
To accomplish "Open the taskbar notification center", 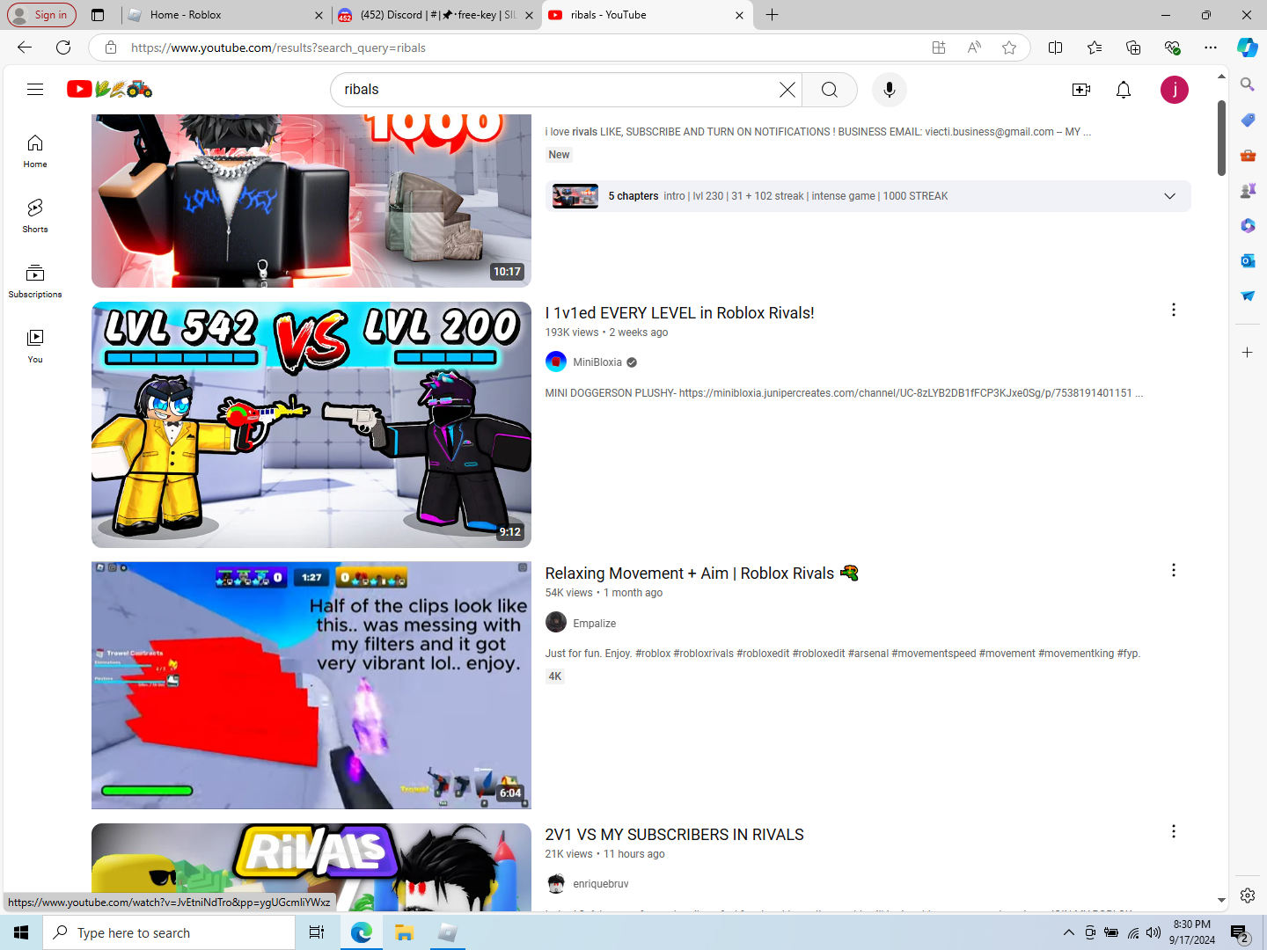I will point(1240,932).
